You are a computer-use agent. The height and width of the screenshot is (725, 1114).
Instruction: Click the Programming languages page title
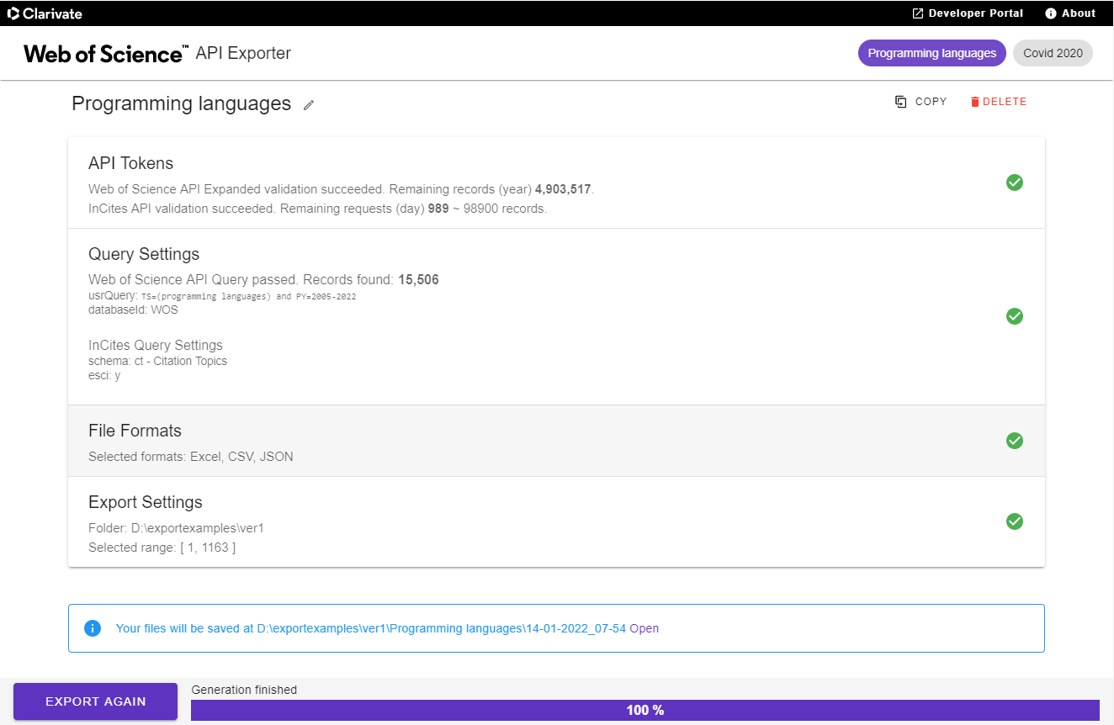click(x=181, y=103)
